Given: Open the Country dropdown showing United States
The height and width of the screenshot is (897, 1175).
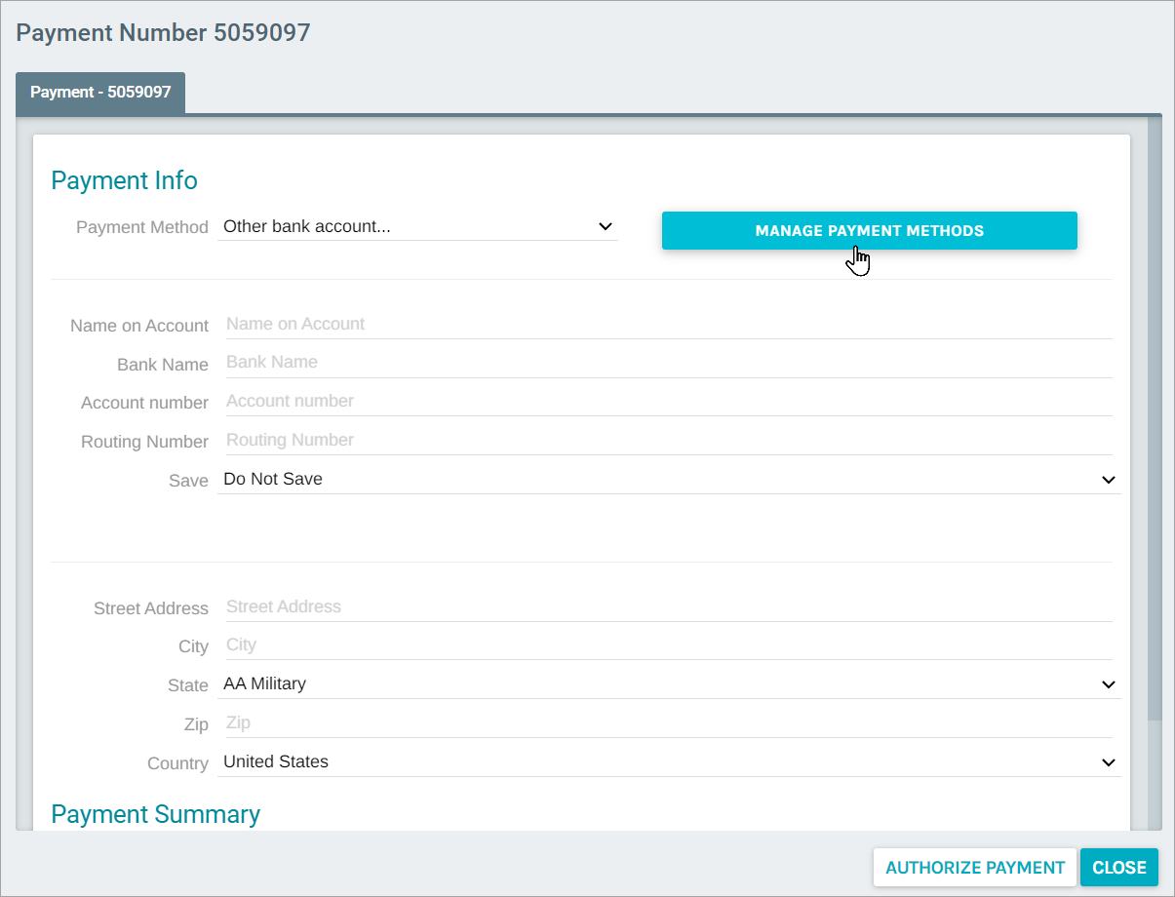Looking at the screenshot, I should click(x=669, y=762).
